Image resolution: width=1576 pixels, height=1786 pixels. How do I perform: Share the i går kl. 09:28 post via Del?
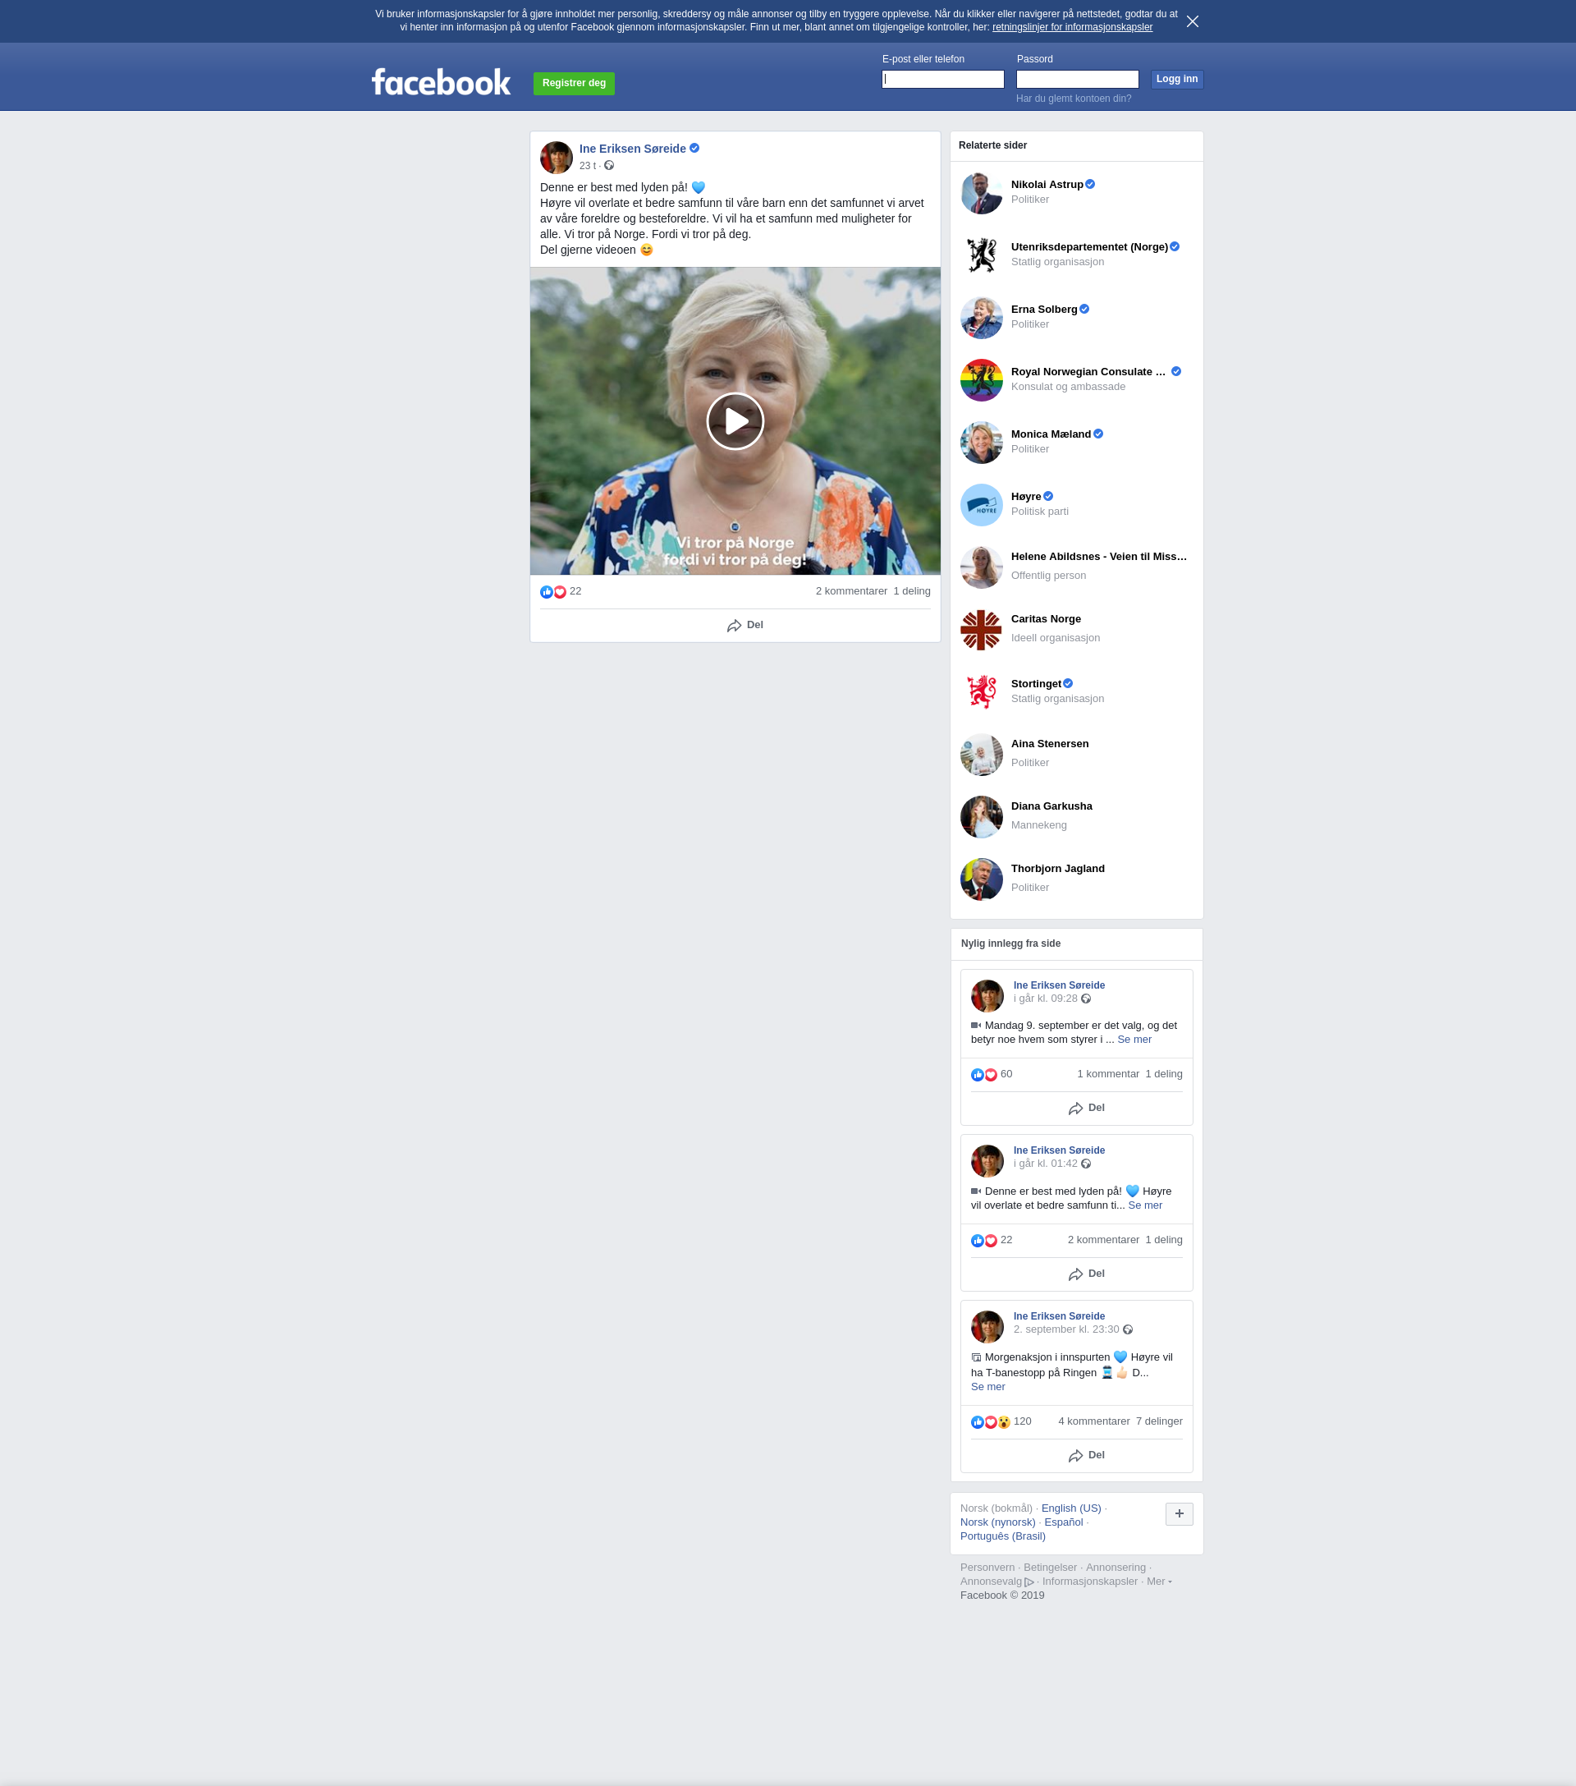point(1086,1108)
